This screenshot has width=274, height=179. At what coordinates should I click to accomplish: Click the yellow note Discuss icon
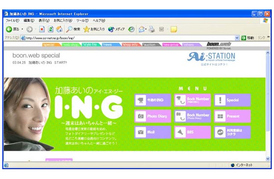(x=174, y=29)
